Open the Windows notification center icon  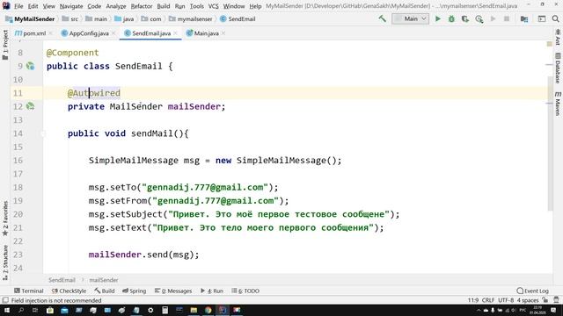(553, 310)
